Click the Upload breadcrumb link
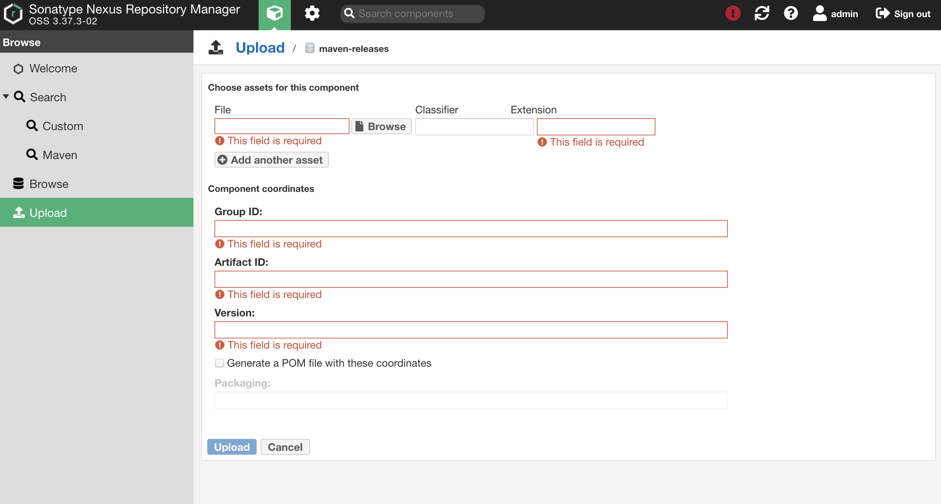This screenshot has height=504, width=941. [260, 48]
